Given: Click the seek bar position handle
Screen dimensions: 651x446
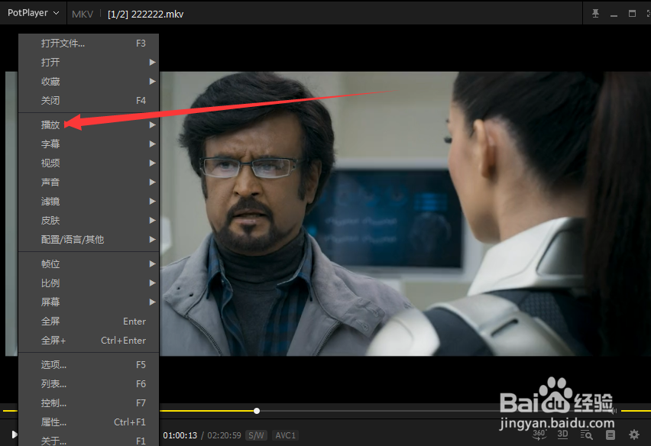Looking at the screenshot, I should (257, 411).
